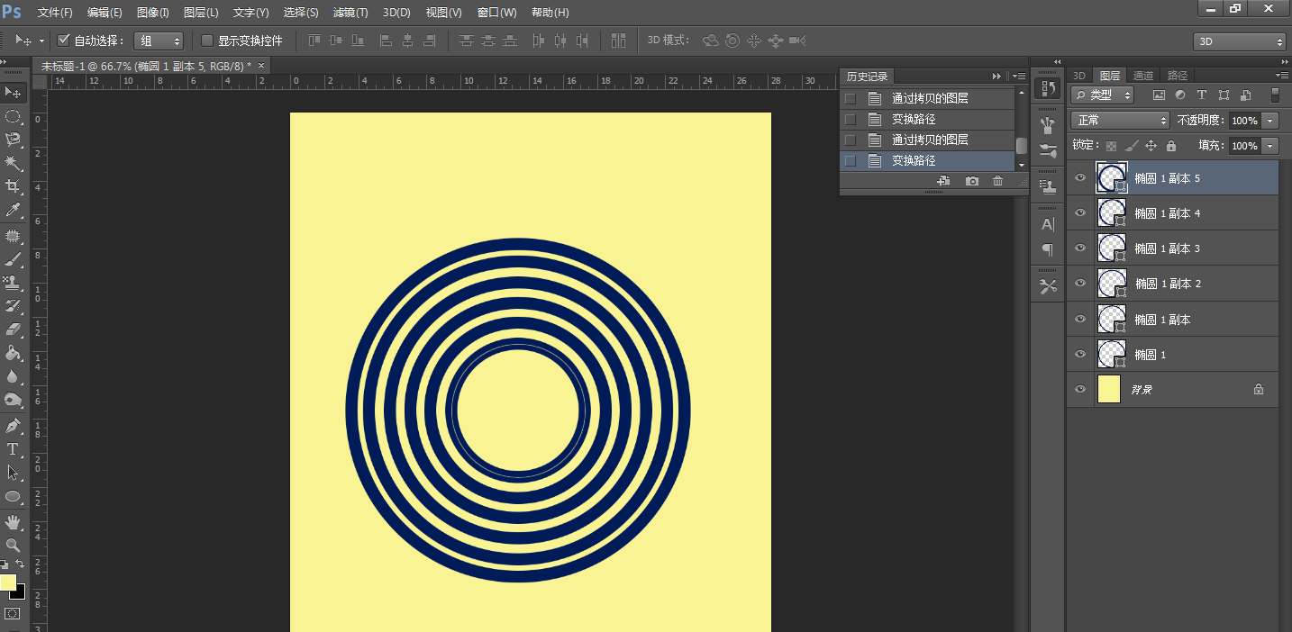Open the 窗口(W) menu
The height and width of the screenshot is (632, 1292).
(x=497, y=13)
